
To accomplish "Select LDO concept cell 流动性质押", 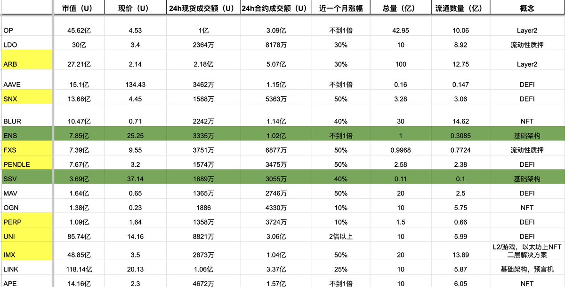I will pyautogui.click(x=527, y=45).
